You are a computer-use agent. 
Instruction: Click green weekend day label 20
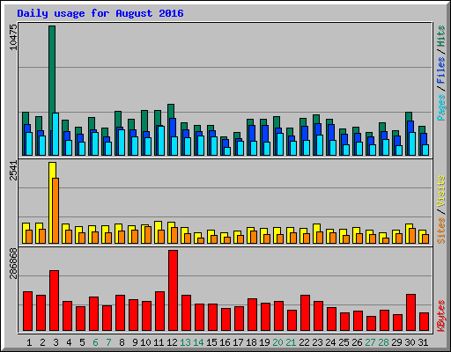click(277, 342)
